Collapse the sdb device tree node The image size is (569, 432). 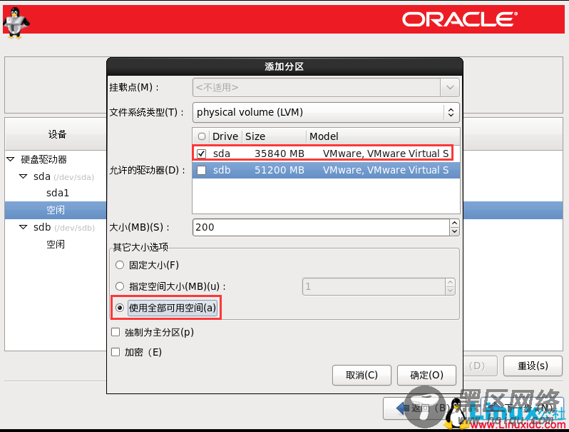pos(24,228)
